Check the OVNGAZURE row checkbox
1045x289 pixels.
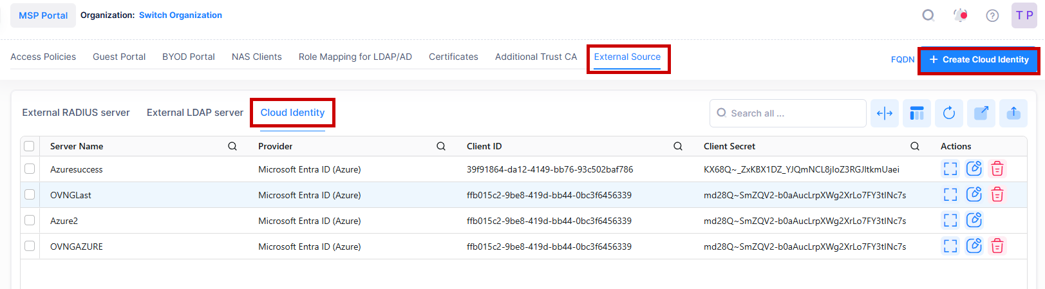(x=30, y=246)
